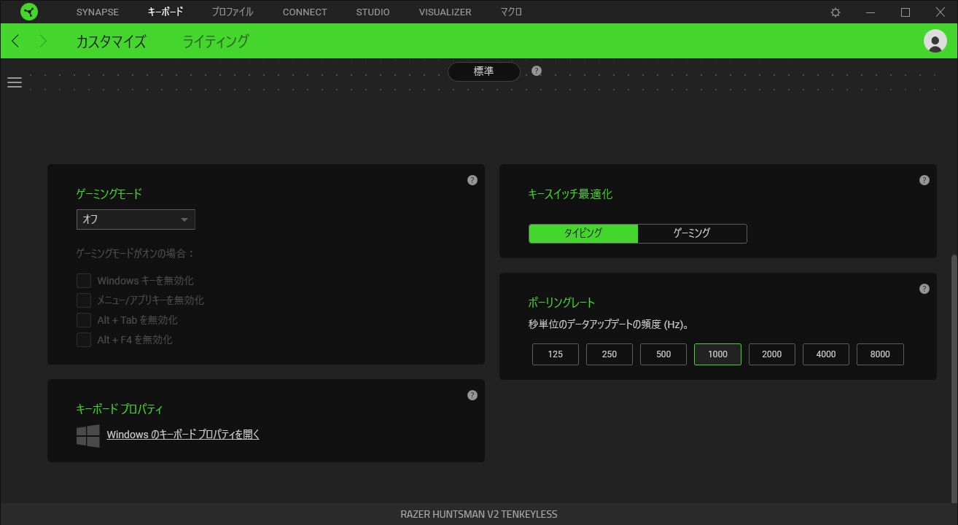
Task: Click help icon in ゲーミングモード panel
Action: [x=472, y=180]
